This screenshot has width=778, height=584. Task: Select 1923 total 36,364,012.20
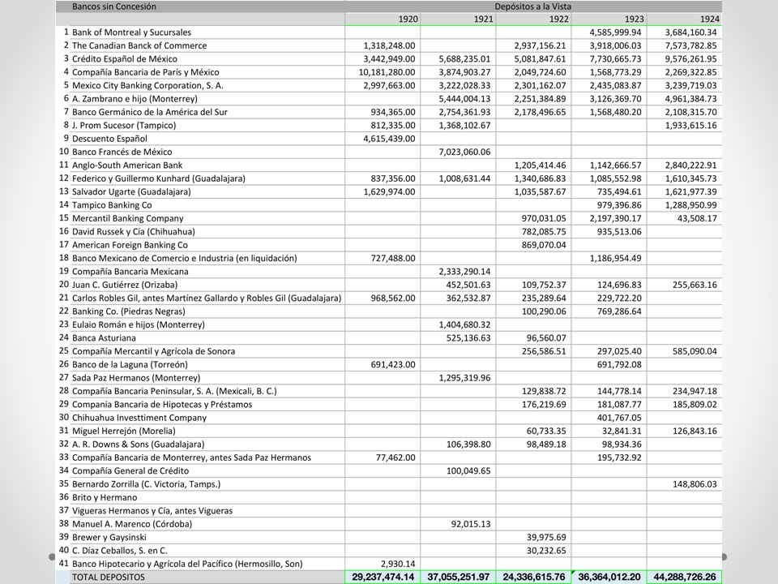click(609, 577)
